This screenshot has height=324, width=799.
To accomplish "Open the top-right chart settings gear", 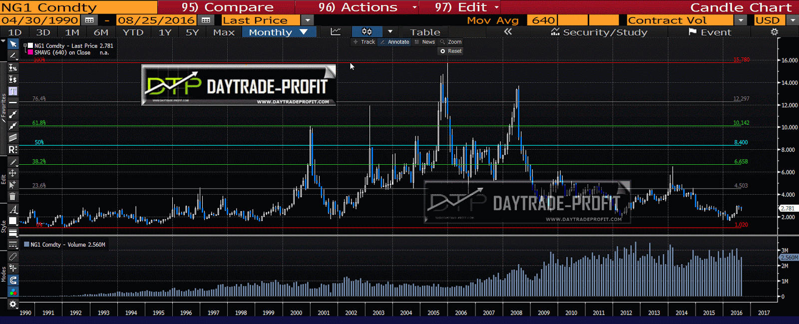I will tap(775, 32).
